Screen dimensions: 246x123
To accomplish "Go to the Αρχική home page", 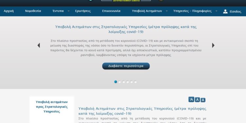I will (9, 11).
